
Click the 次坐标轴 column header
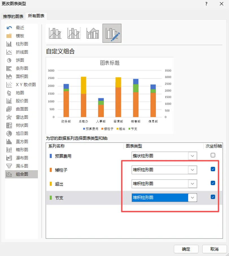(213, 146)
